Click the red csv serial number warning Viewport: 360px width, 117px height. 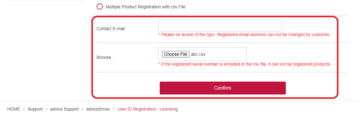(x=245, y=64)
